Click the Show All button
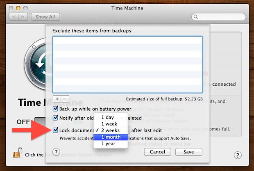 coord(45,17)
